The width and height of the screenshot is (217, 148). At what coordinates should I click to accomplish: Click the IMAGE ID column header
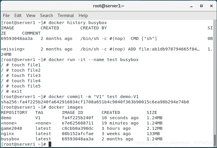pos(72,112)
